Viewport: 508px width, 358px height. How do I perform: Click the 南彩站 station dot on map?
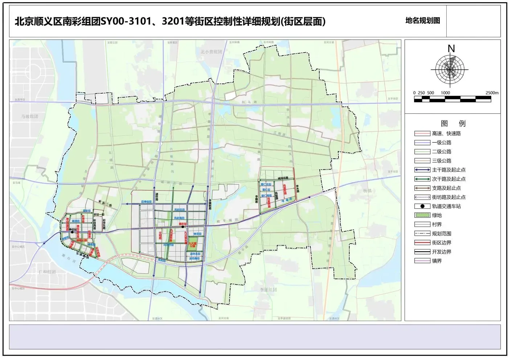click(183, 227)
